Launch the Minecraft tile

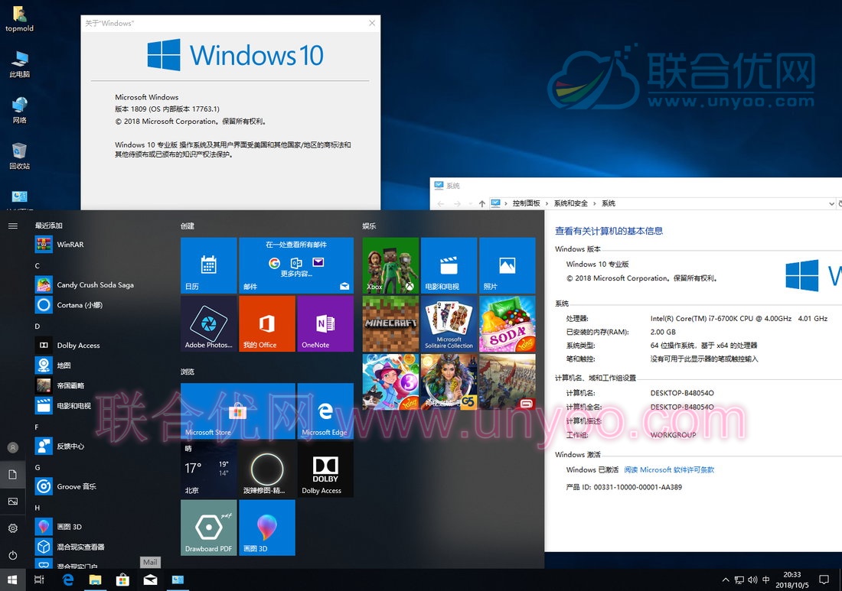tap(390, 324)
